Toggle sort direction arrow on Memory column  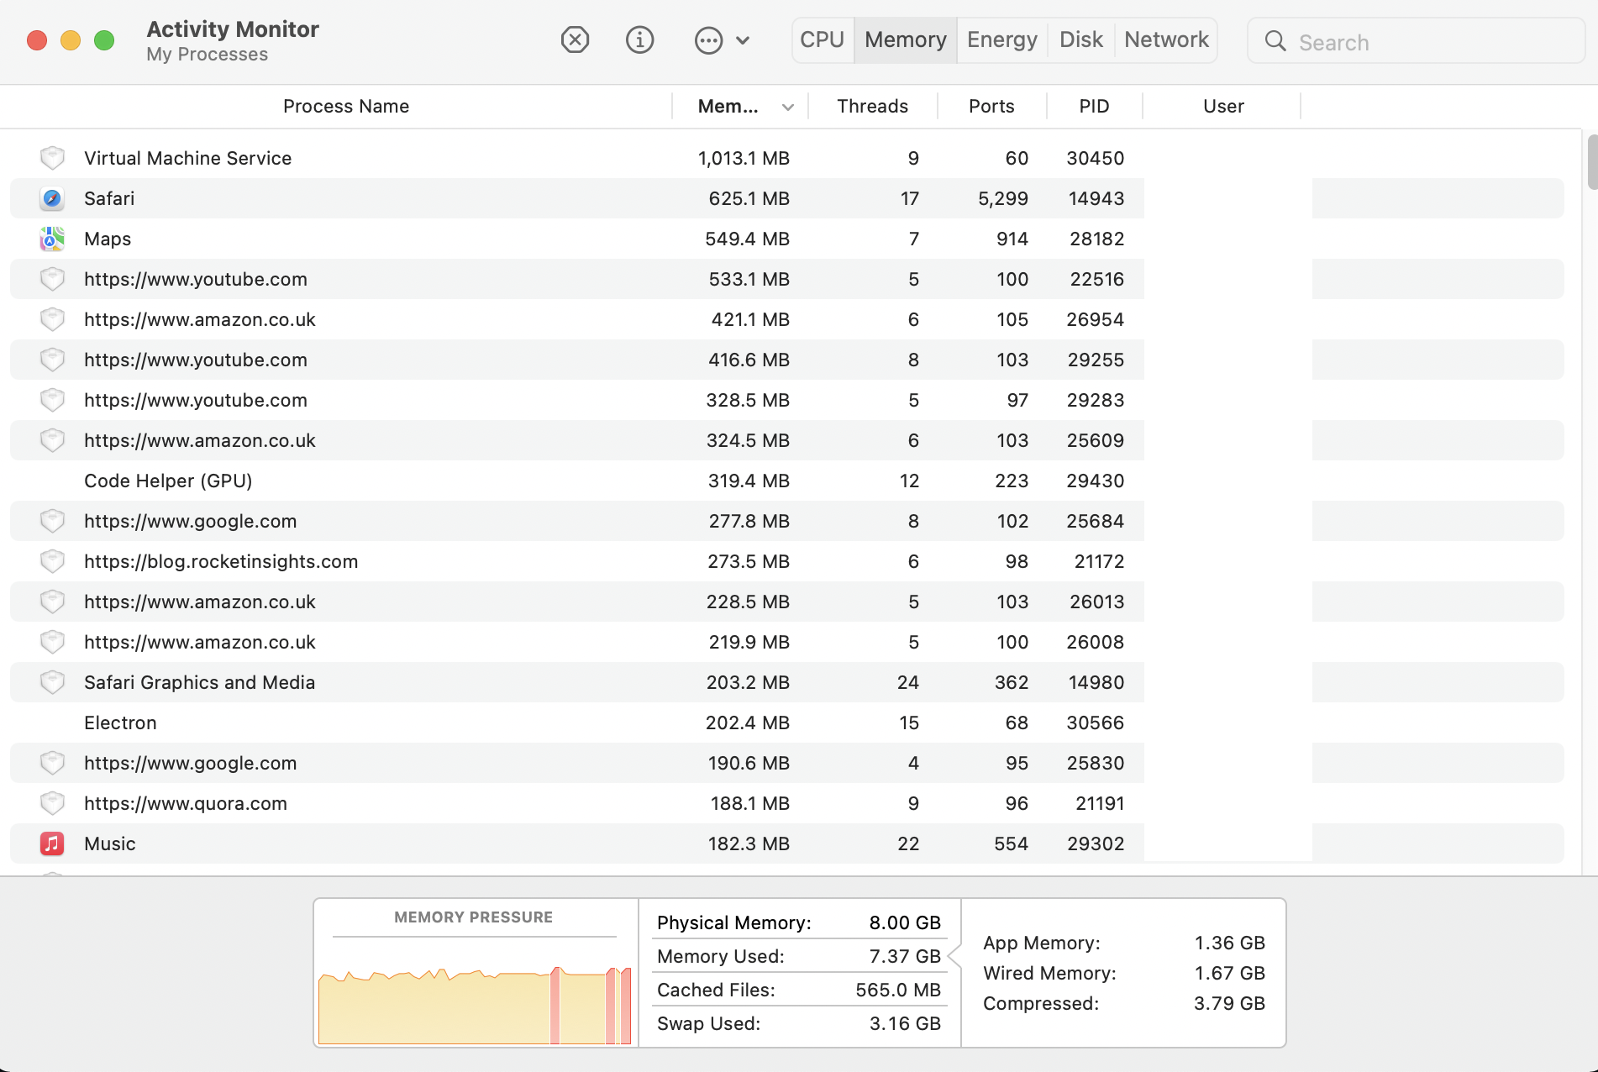787,107
